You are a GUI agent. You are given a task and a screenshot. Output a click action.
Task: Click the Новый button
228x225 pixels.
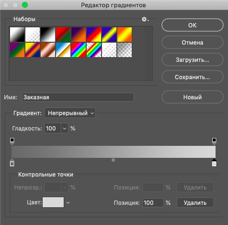coord(193,97)
